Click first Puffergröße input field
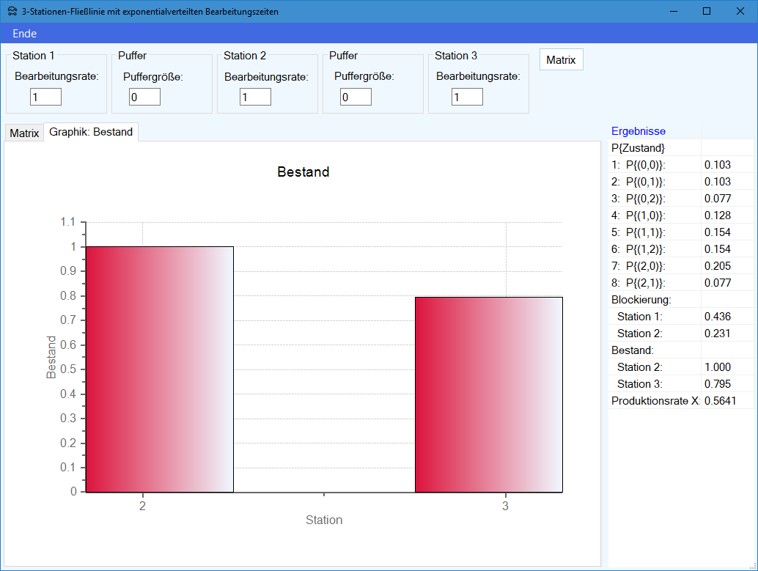The height and width of the screenshot is (571, 758). [144, 97]
